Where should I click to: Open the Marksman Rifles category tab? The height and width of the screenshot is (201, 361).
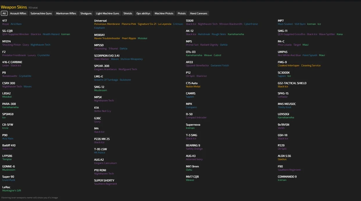[66, 13]
